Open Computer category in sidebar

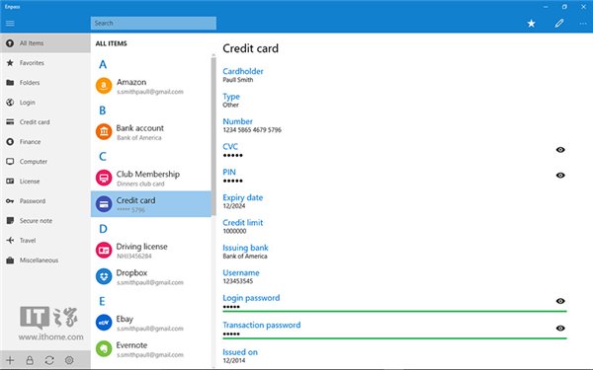click(x=45, y=161)
